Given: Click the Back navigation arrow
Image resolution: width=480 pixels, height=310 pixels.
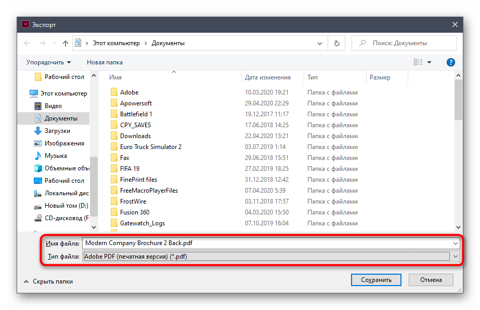Looking at the screenshot, I should tap(27, 43).
